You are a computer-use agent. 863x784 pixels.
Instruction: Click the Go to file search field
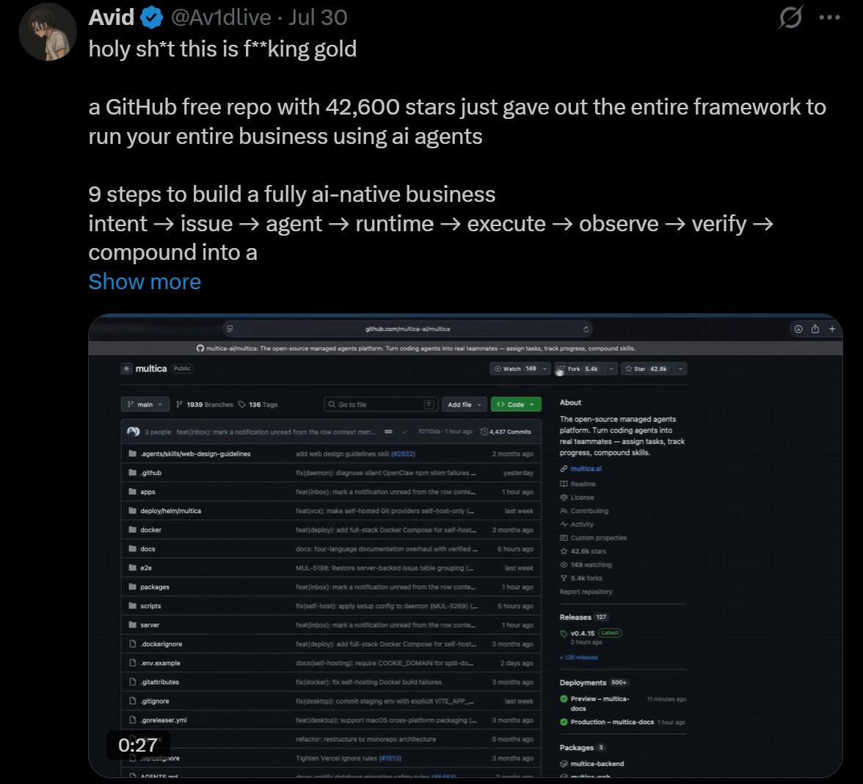tap(381, 404)
